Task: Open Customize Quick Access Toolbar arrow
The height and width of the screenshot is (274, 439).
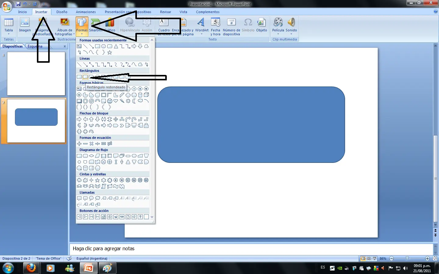Action: (44, 4)
